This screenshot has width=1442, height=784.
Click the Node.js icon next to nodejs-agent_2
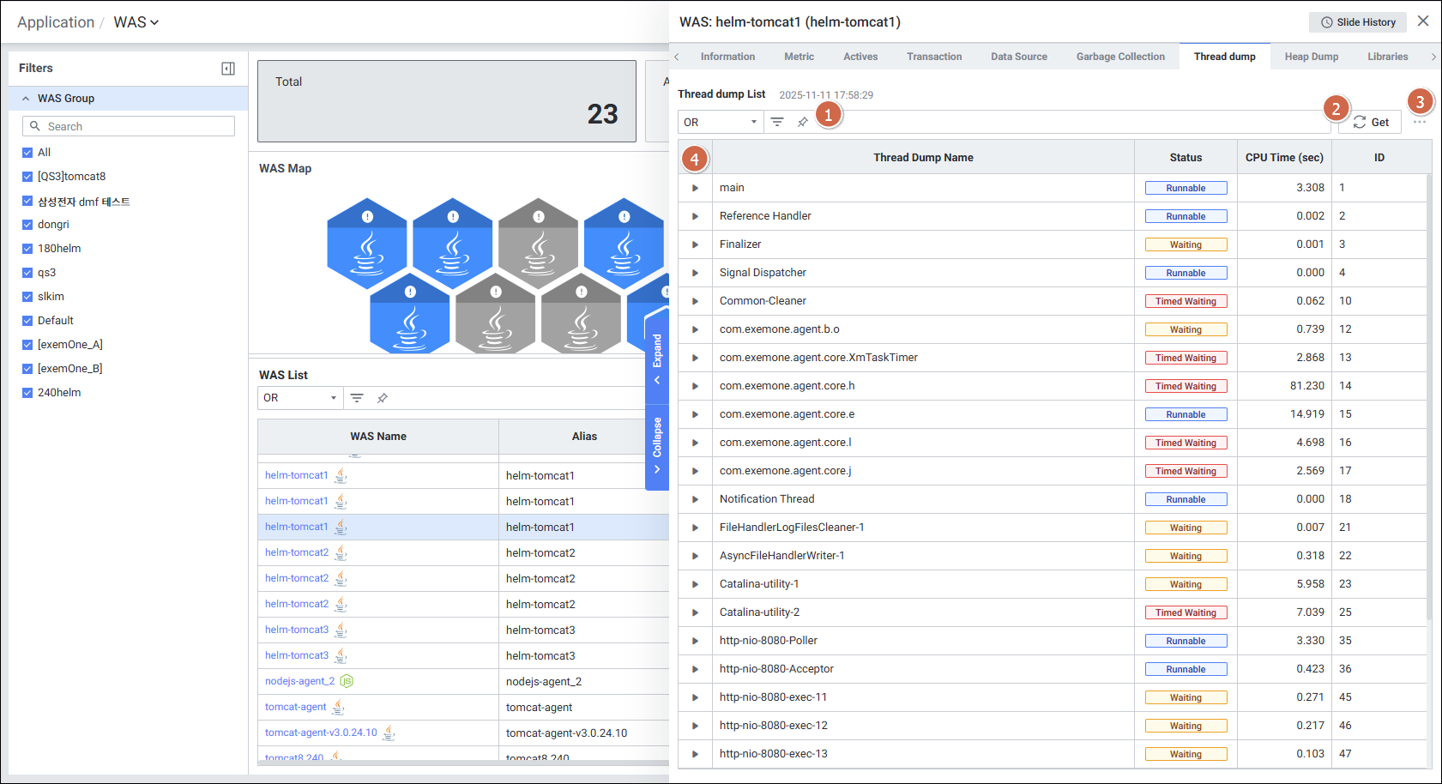point(347,681)
